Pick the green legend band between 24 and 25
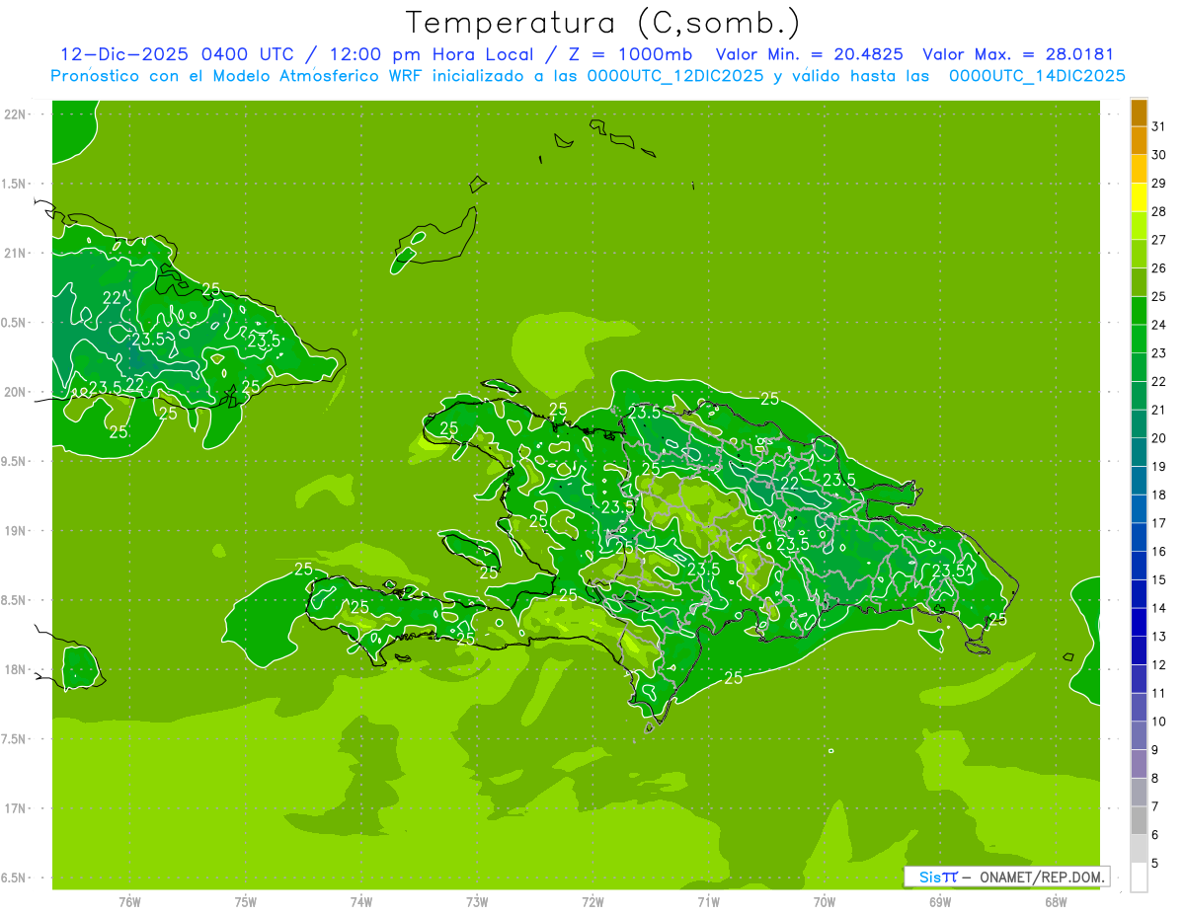 1139,311
